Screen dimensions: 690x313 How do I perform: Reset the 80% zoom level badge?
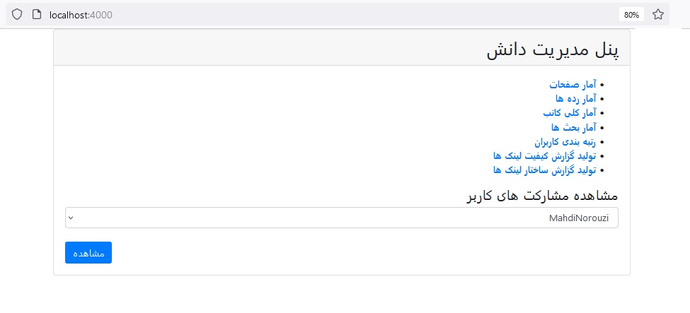(631, 14)
